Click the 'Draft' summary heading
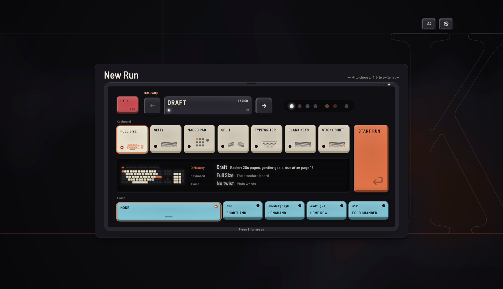 (222, 167)
